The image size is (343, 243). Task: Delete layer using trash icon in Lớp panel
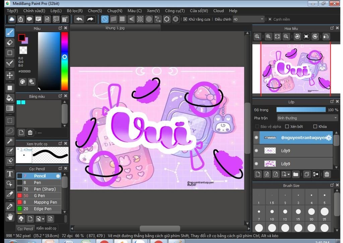[x=327, y=174]
